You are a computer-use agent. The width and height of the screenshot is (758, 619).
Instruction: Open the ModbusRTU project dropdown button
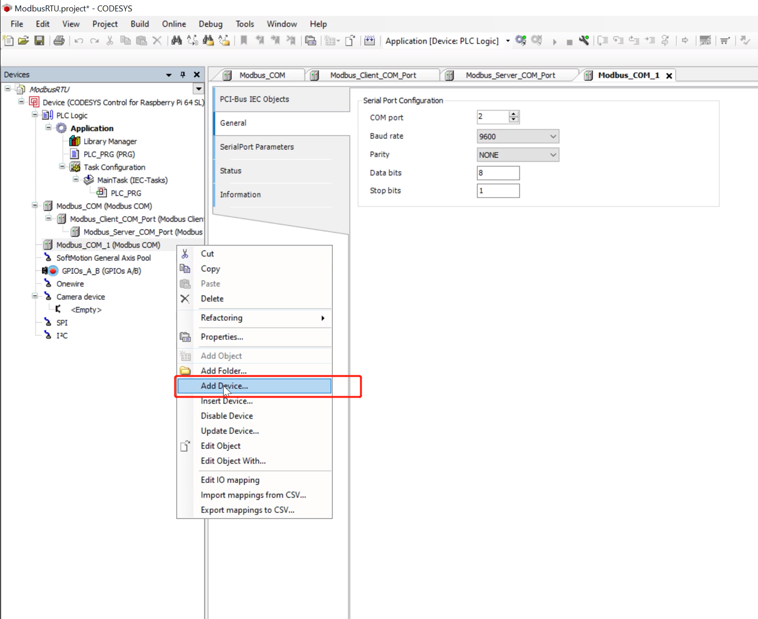pos(199,89)
